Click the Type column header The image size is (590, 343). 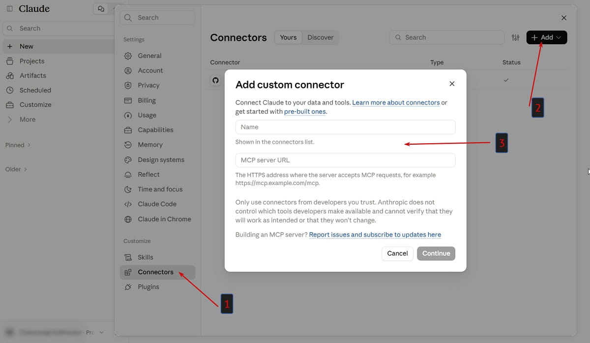coord(437,62)
